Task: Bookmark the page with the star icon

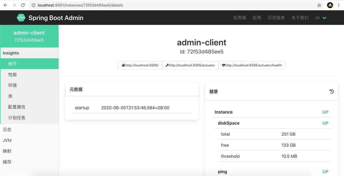Action: tap(319, 5)
